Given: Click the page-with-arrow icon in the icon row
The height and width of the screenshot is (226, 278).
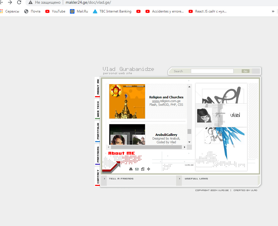Looking at the screenshot, I should click(143, 169).
